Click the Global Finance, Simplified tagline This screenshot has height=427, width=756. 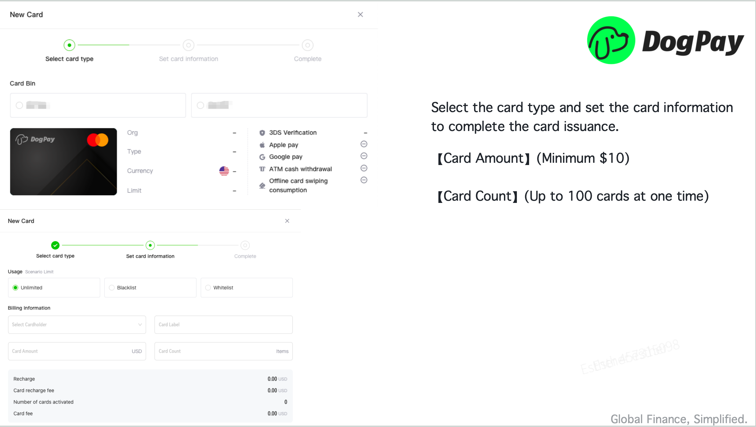(679, 419)
